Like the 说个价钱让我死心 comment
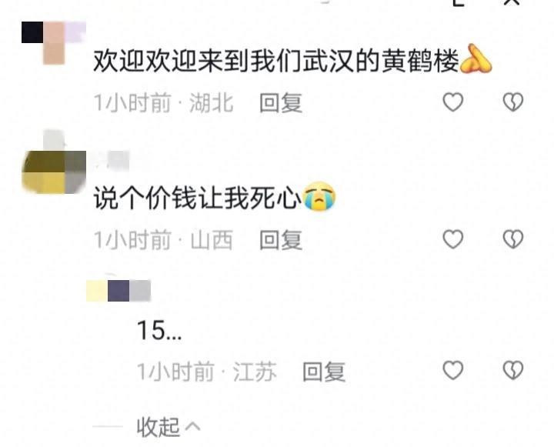The height and width of the screenshot is (447, 554). [453, 239]
